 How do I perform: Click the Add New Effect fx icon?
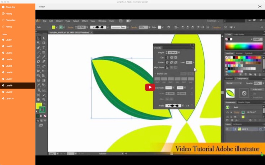[x=237, y=120]
